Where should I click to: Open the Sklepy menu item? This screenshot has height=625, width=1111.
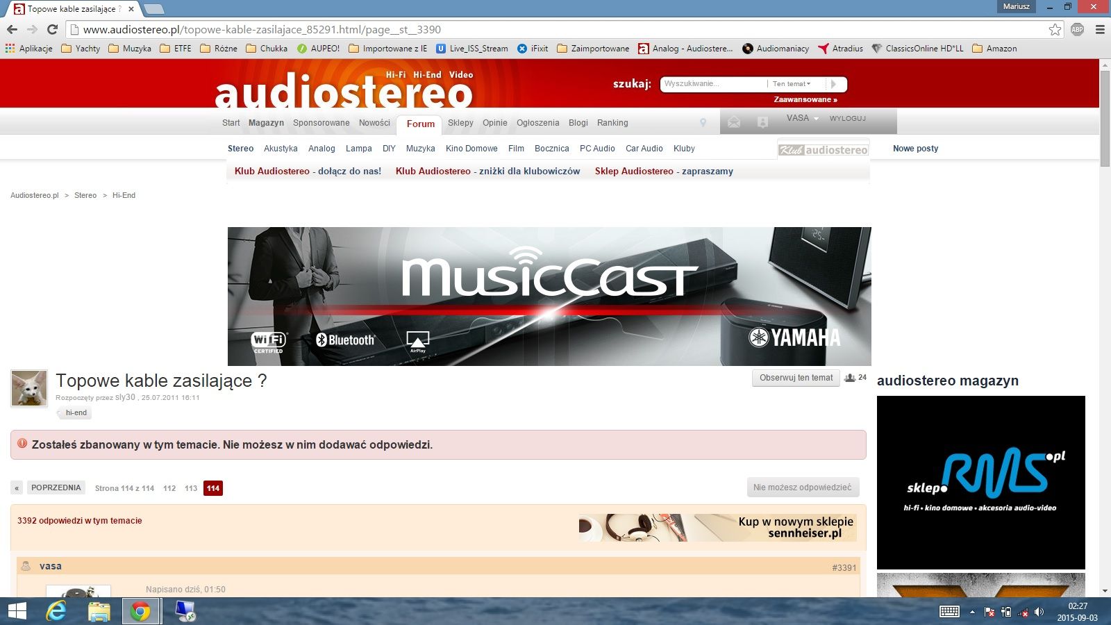[x=460, y=123]
